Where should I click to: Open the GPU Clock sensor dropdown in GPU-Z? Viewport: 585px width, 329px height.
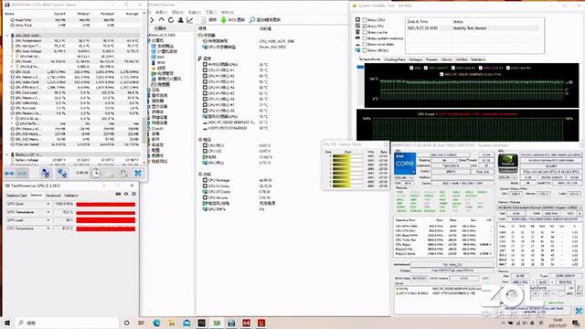[x=48, y=204]
